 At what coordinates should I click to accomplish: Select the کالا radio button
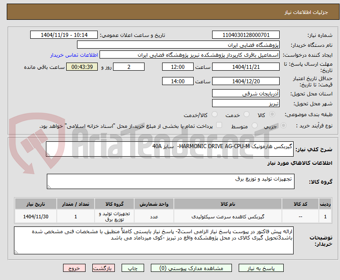(x=272, y=114)
